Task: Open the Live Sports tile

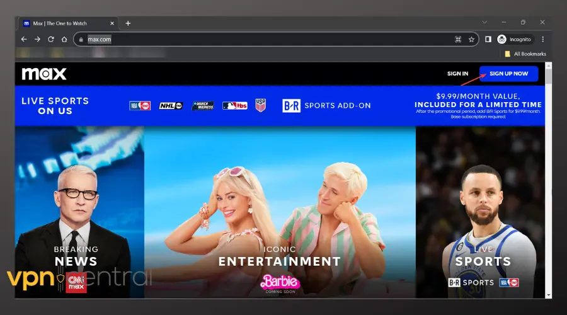Action: (480, 212)
